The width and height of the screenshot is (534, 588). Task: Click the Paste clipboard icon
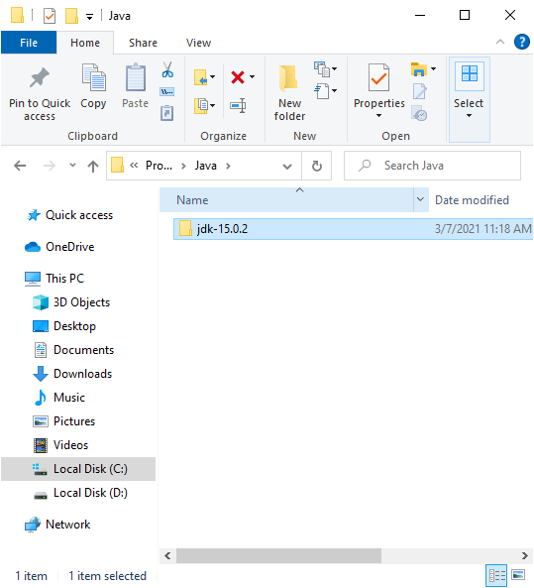136,78
